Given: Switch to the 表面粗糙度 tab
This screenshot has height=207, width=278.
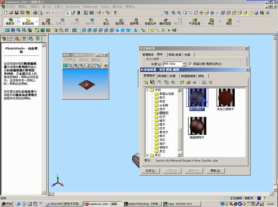Looking at the screenshot, I should [x=188, y=76].
